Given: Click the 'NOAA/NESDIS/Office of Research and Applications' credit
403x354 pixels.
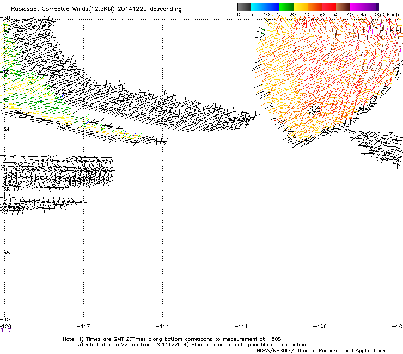Looking at the screenshot, I should click(x=321, y=351).
